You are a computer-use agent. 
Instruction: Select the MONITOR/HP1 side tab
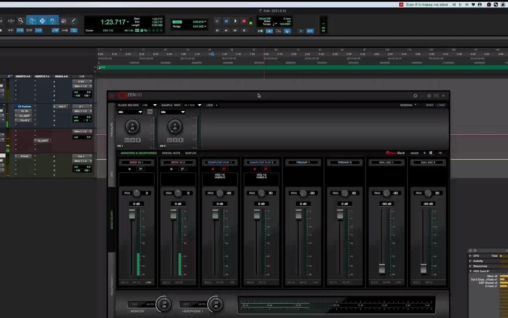(x=112, y=220)
